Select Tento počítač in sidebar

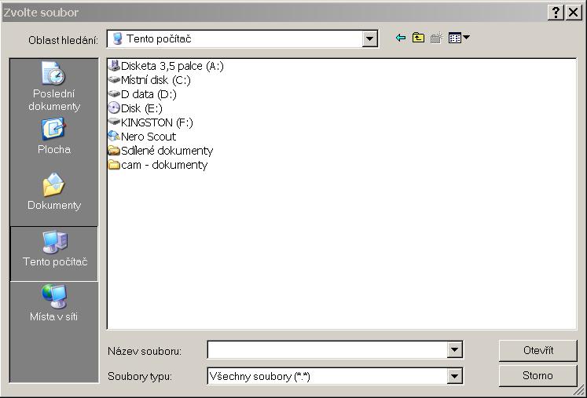pyautogui.click(x=54, y=250)
